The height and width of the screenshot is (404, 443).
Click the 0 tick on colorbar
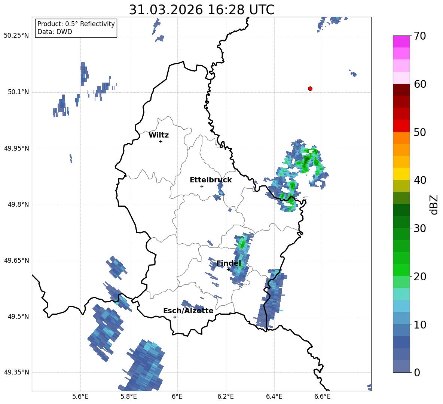coord(417,372)
